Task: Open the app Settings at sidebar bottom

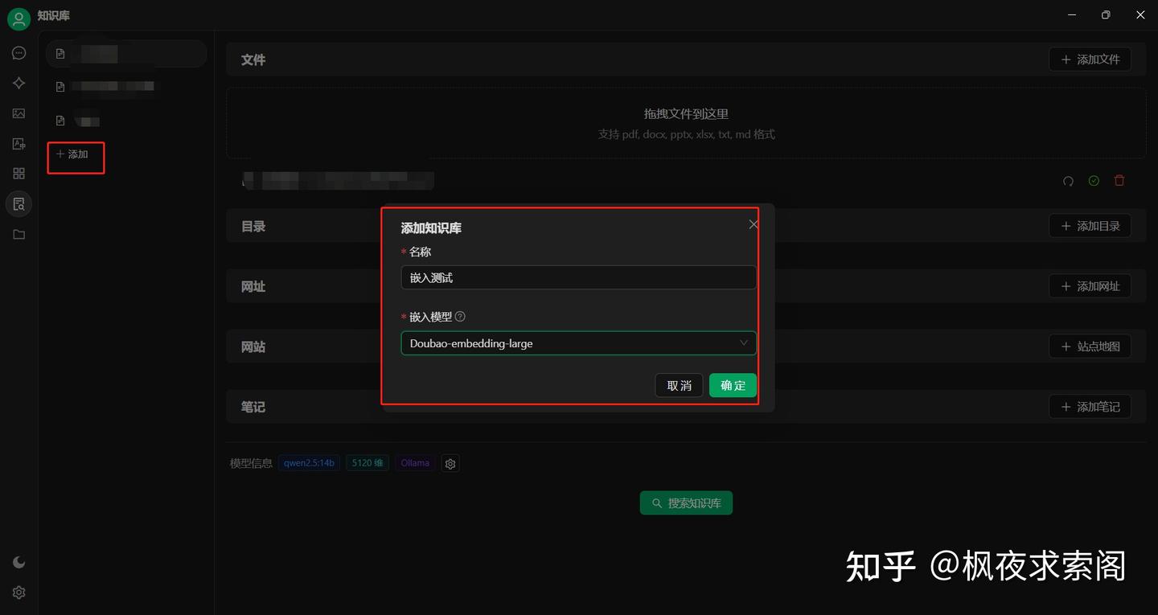Action: click(x=18, y=592)
